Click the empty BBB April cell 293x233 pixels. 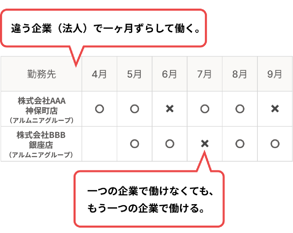tap(99, 144)
